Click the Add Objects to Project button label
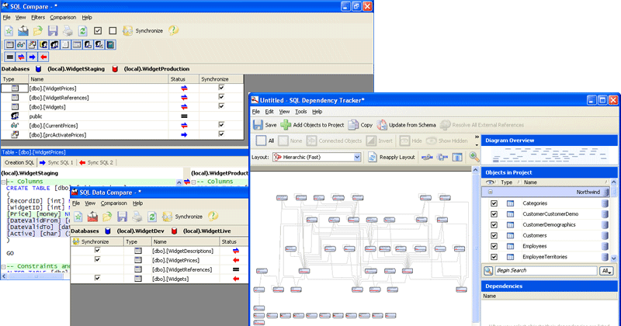621x326 pixels. click(x=318, y=125)
